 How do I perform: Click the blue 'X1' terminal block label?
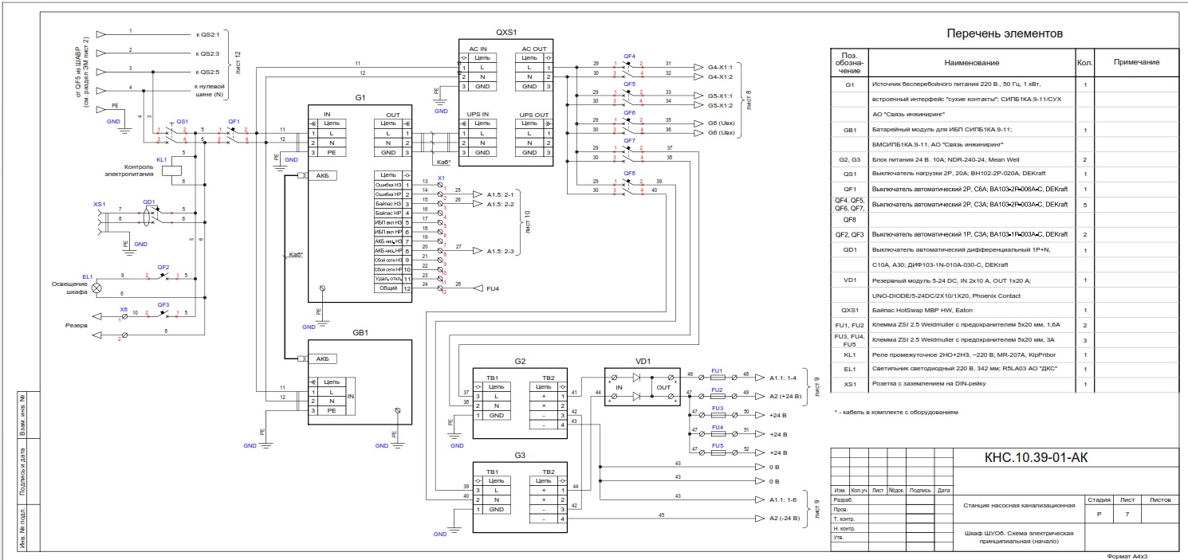click(x=441, y=178)
